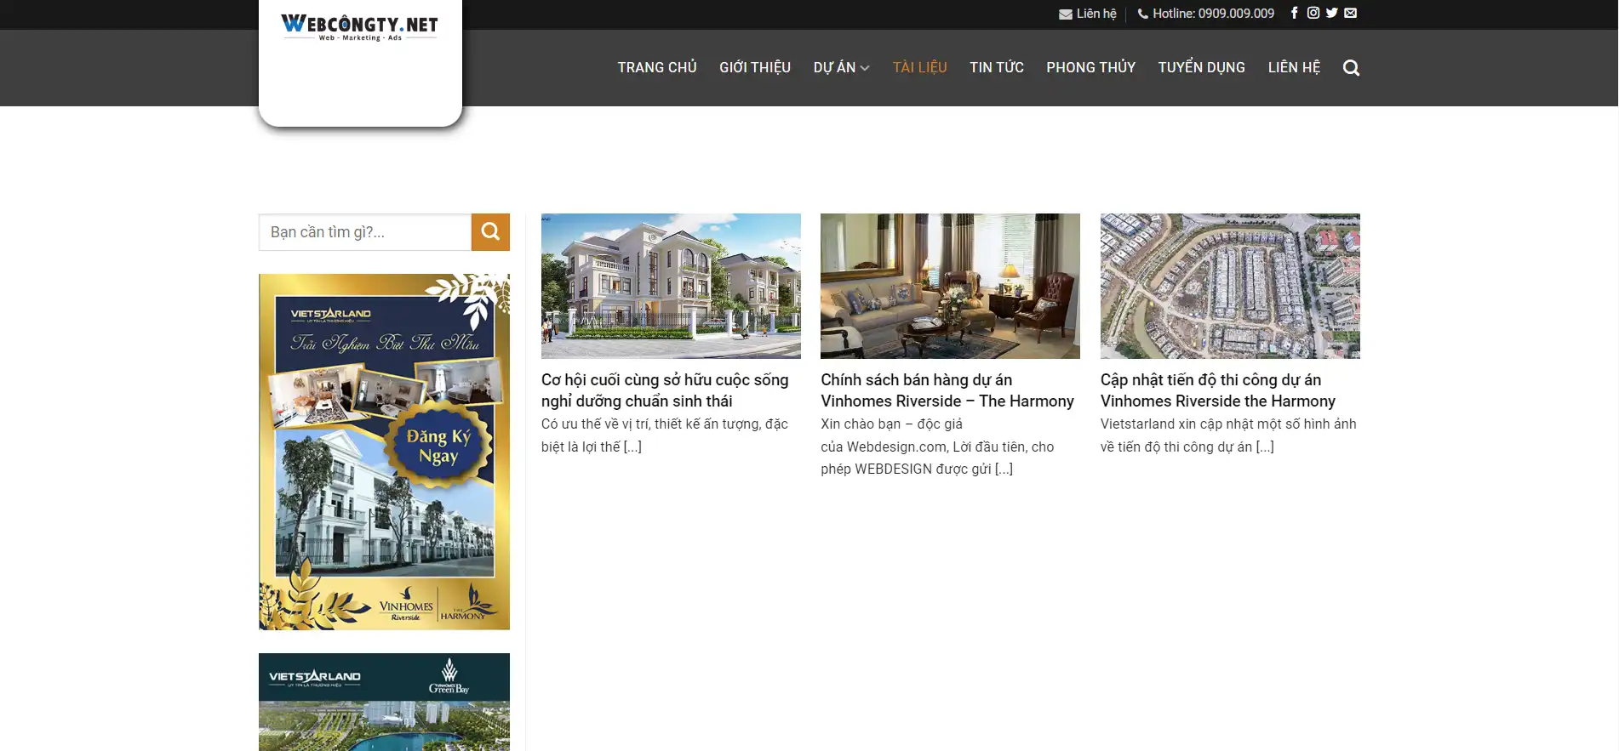Open the villa article thumbnail image
The image size is (1619, 751).
click(671, 286)
